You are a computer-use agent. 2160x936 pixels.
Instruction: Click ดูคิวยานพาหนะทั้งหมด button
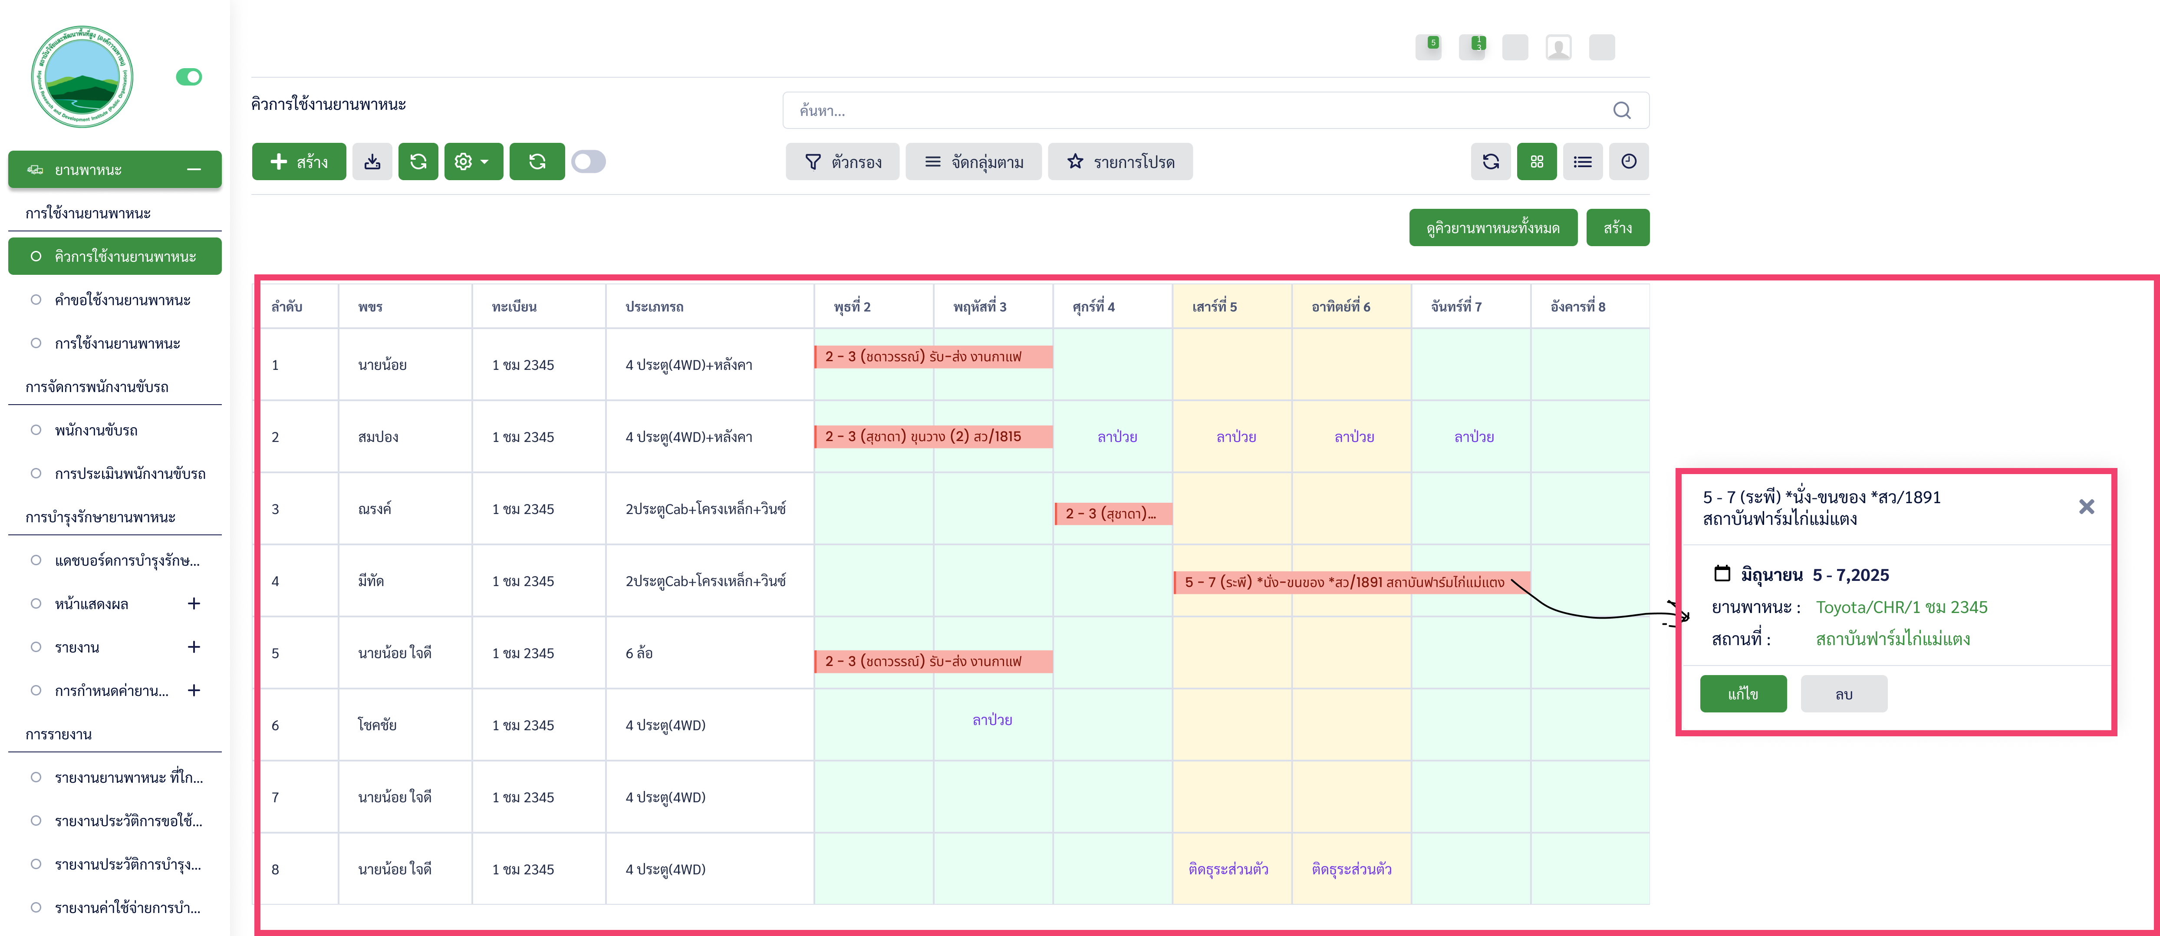pos(1492,228)
